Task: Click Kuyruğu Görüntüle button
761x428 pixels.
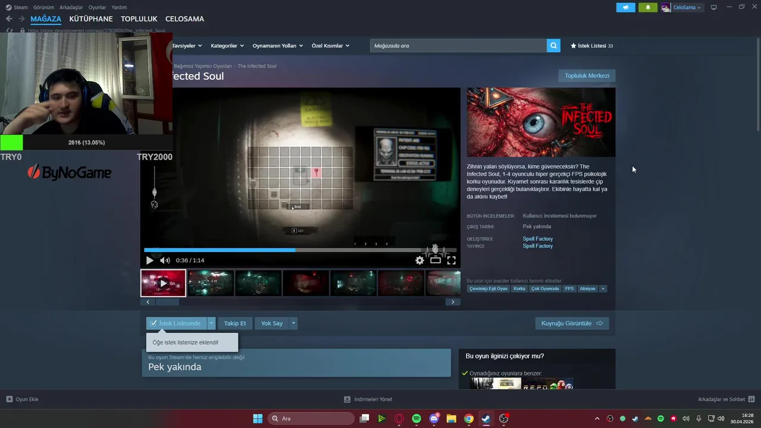Action: pos(572,323)
